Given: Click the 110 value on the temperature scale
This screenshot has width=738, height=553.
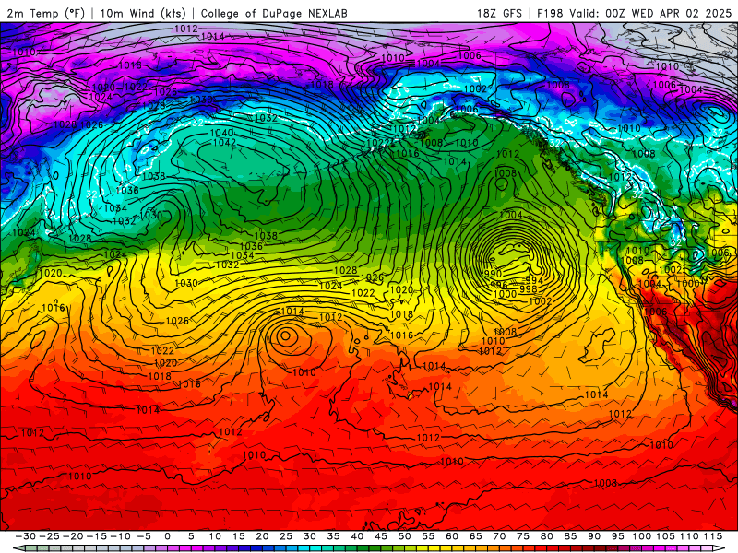Looking at the screenshot, I should click(689, 536).
